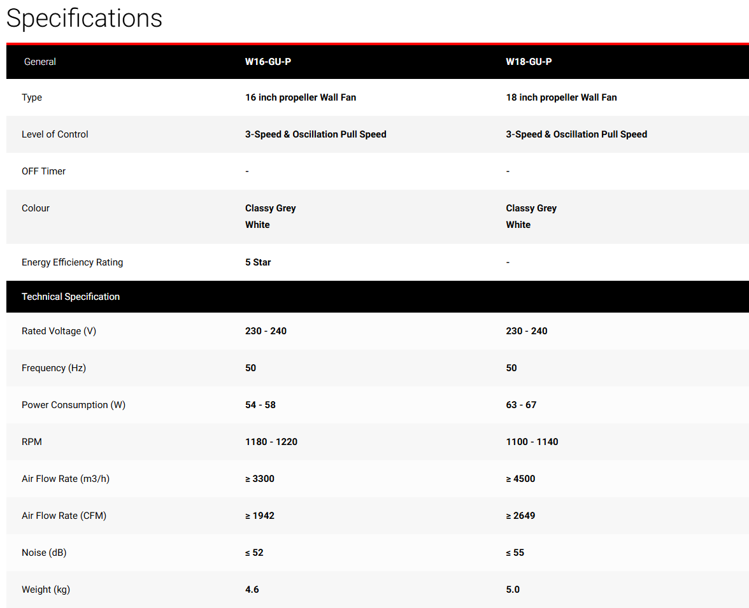Select the Frequency (Hz) label
This screenshot has width=749, height=608.
coord(53,368)
